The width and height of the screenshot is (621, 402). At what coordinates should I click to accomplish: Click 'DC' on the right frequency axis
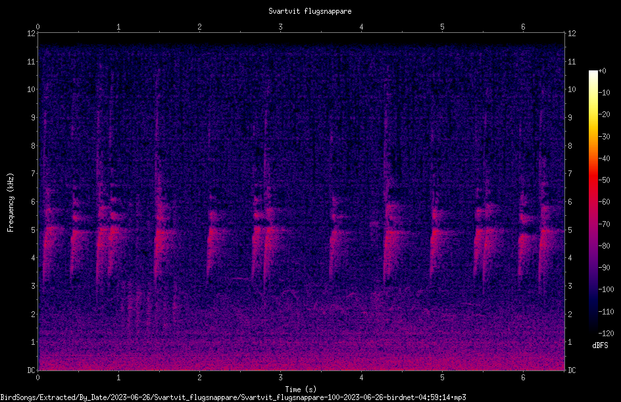pos(572,370)
